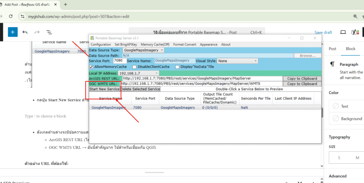364x183 pixels.
Task: Click the Portable Basemap Server title icon
Action: point(92,38)
